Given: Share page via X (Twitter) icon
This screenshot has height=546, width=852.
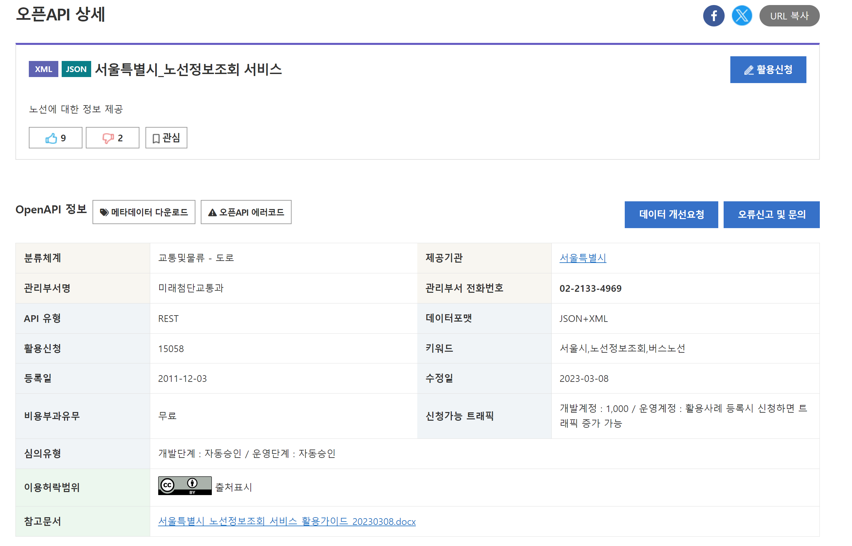Looking at the screenshot, I should click(x=741, y=16).
